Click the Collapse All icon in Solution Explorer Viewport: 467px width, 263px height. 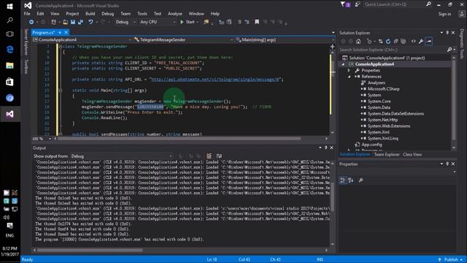click(395, 42)
